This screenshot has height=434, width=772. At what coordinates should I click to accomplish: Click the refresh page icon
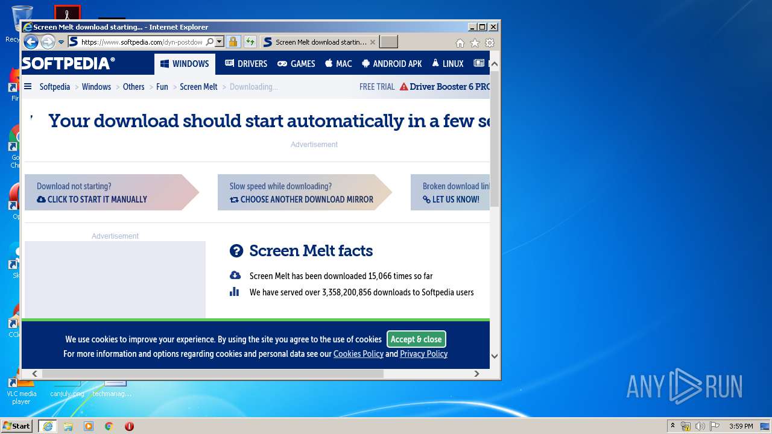click(x=250, y=42)
